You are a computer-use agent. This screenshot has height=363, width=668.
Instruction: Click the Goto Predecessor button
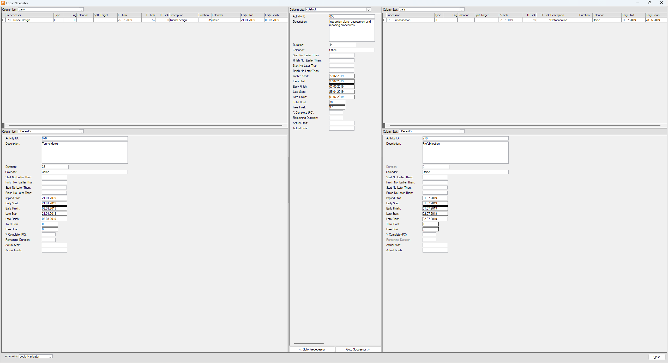point(312,349)
